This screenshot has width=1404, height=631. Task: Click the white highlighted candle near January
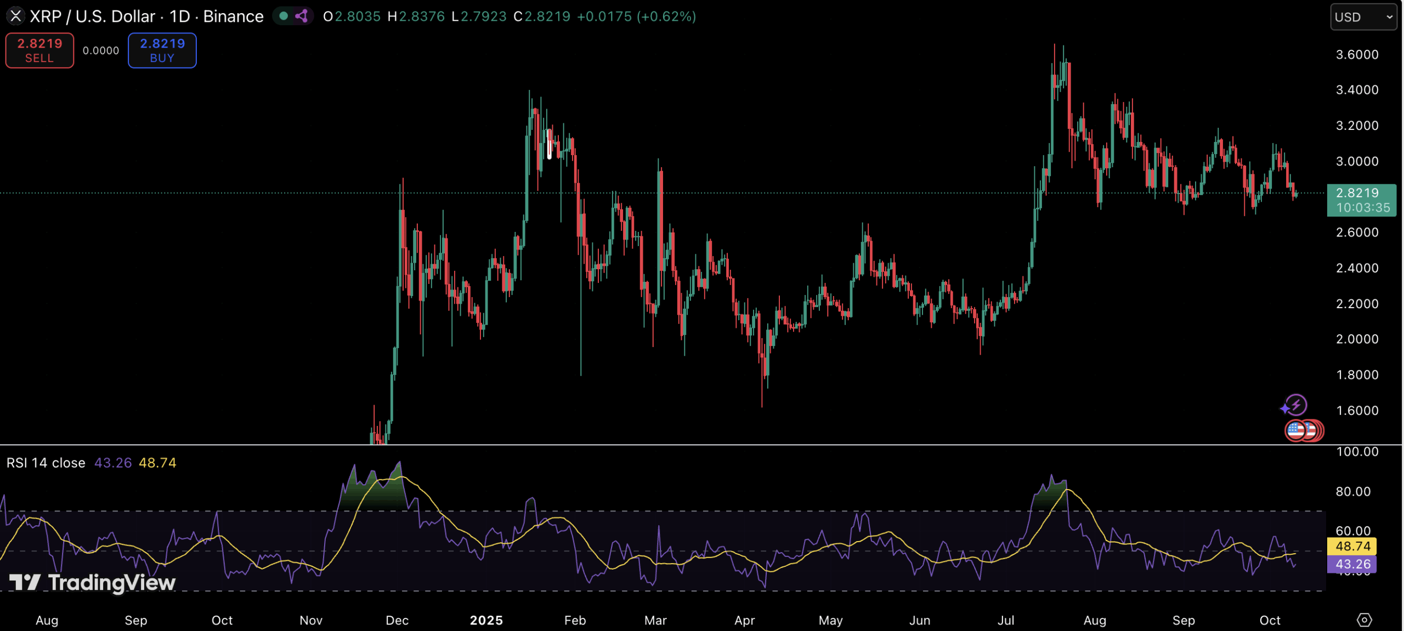click(x=549, y=144)
